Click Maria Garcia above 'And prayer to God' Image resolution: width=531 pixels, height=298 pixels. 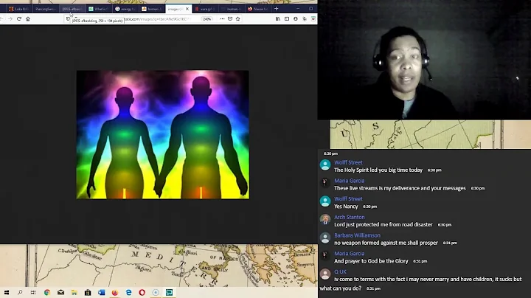click(349, 253)
